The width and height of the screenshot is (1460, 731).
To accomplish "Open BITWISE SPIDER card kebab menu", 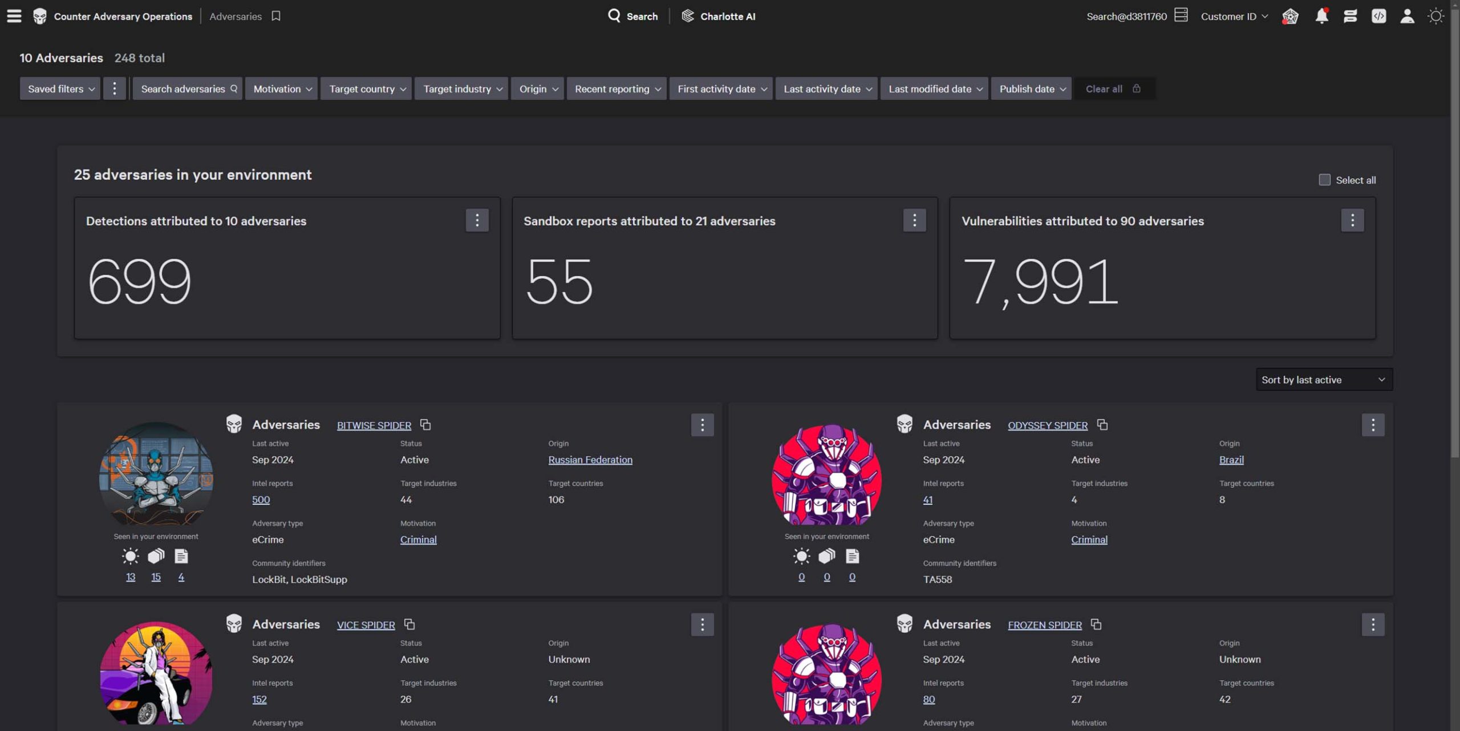I will click(x=702, y=424).
